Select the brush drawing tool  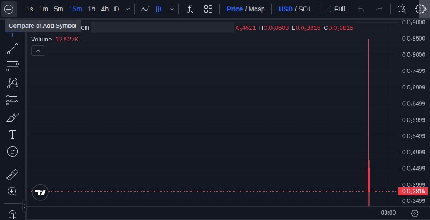click(x=12, y=118)
